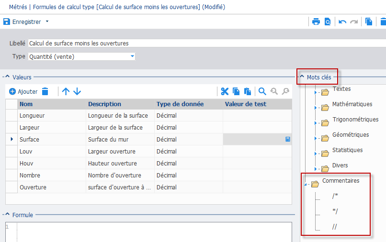Delete the selected value with trash icon
This screenshot has width=386, height=242.
45,91
